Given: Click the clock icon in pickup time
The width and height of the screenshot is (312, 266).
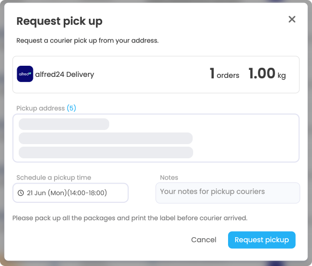Looking at the screenshot, I should (21, 193).
